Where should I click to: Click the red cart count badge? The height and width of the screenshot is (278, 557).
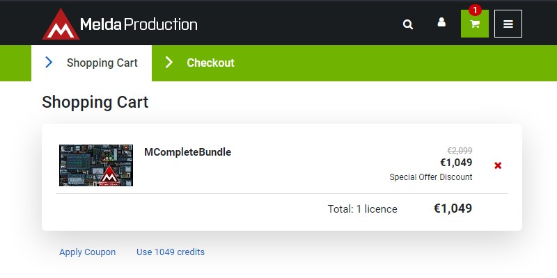[x=475, y=10]
